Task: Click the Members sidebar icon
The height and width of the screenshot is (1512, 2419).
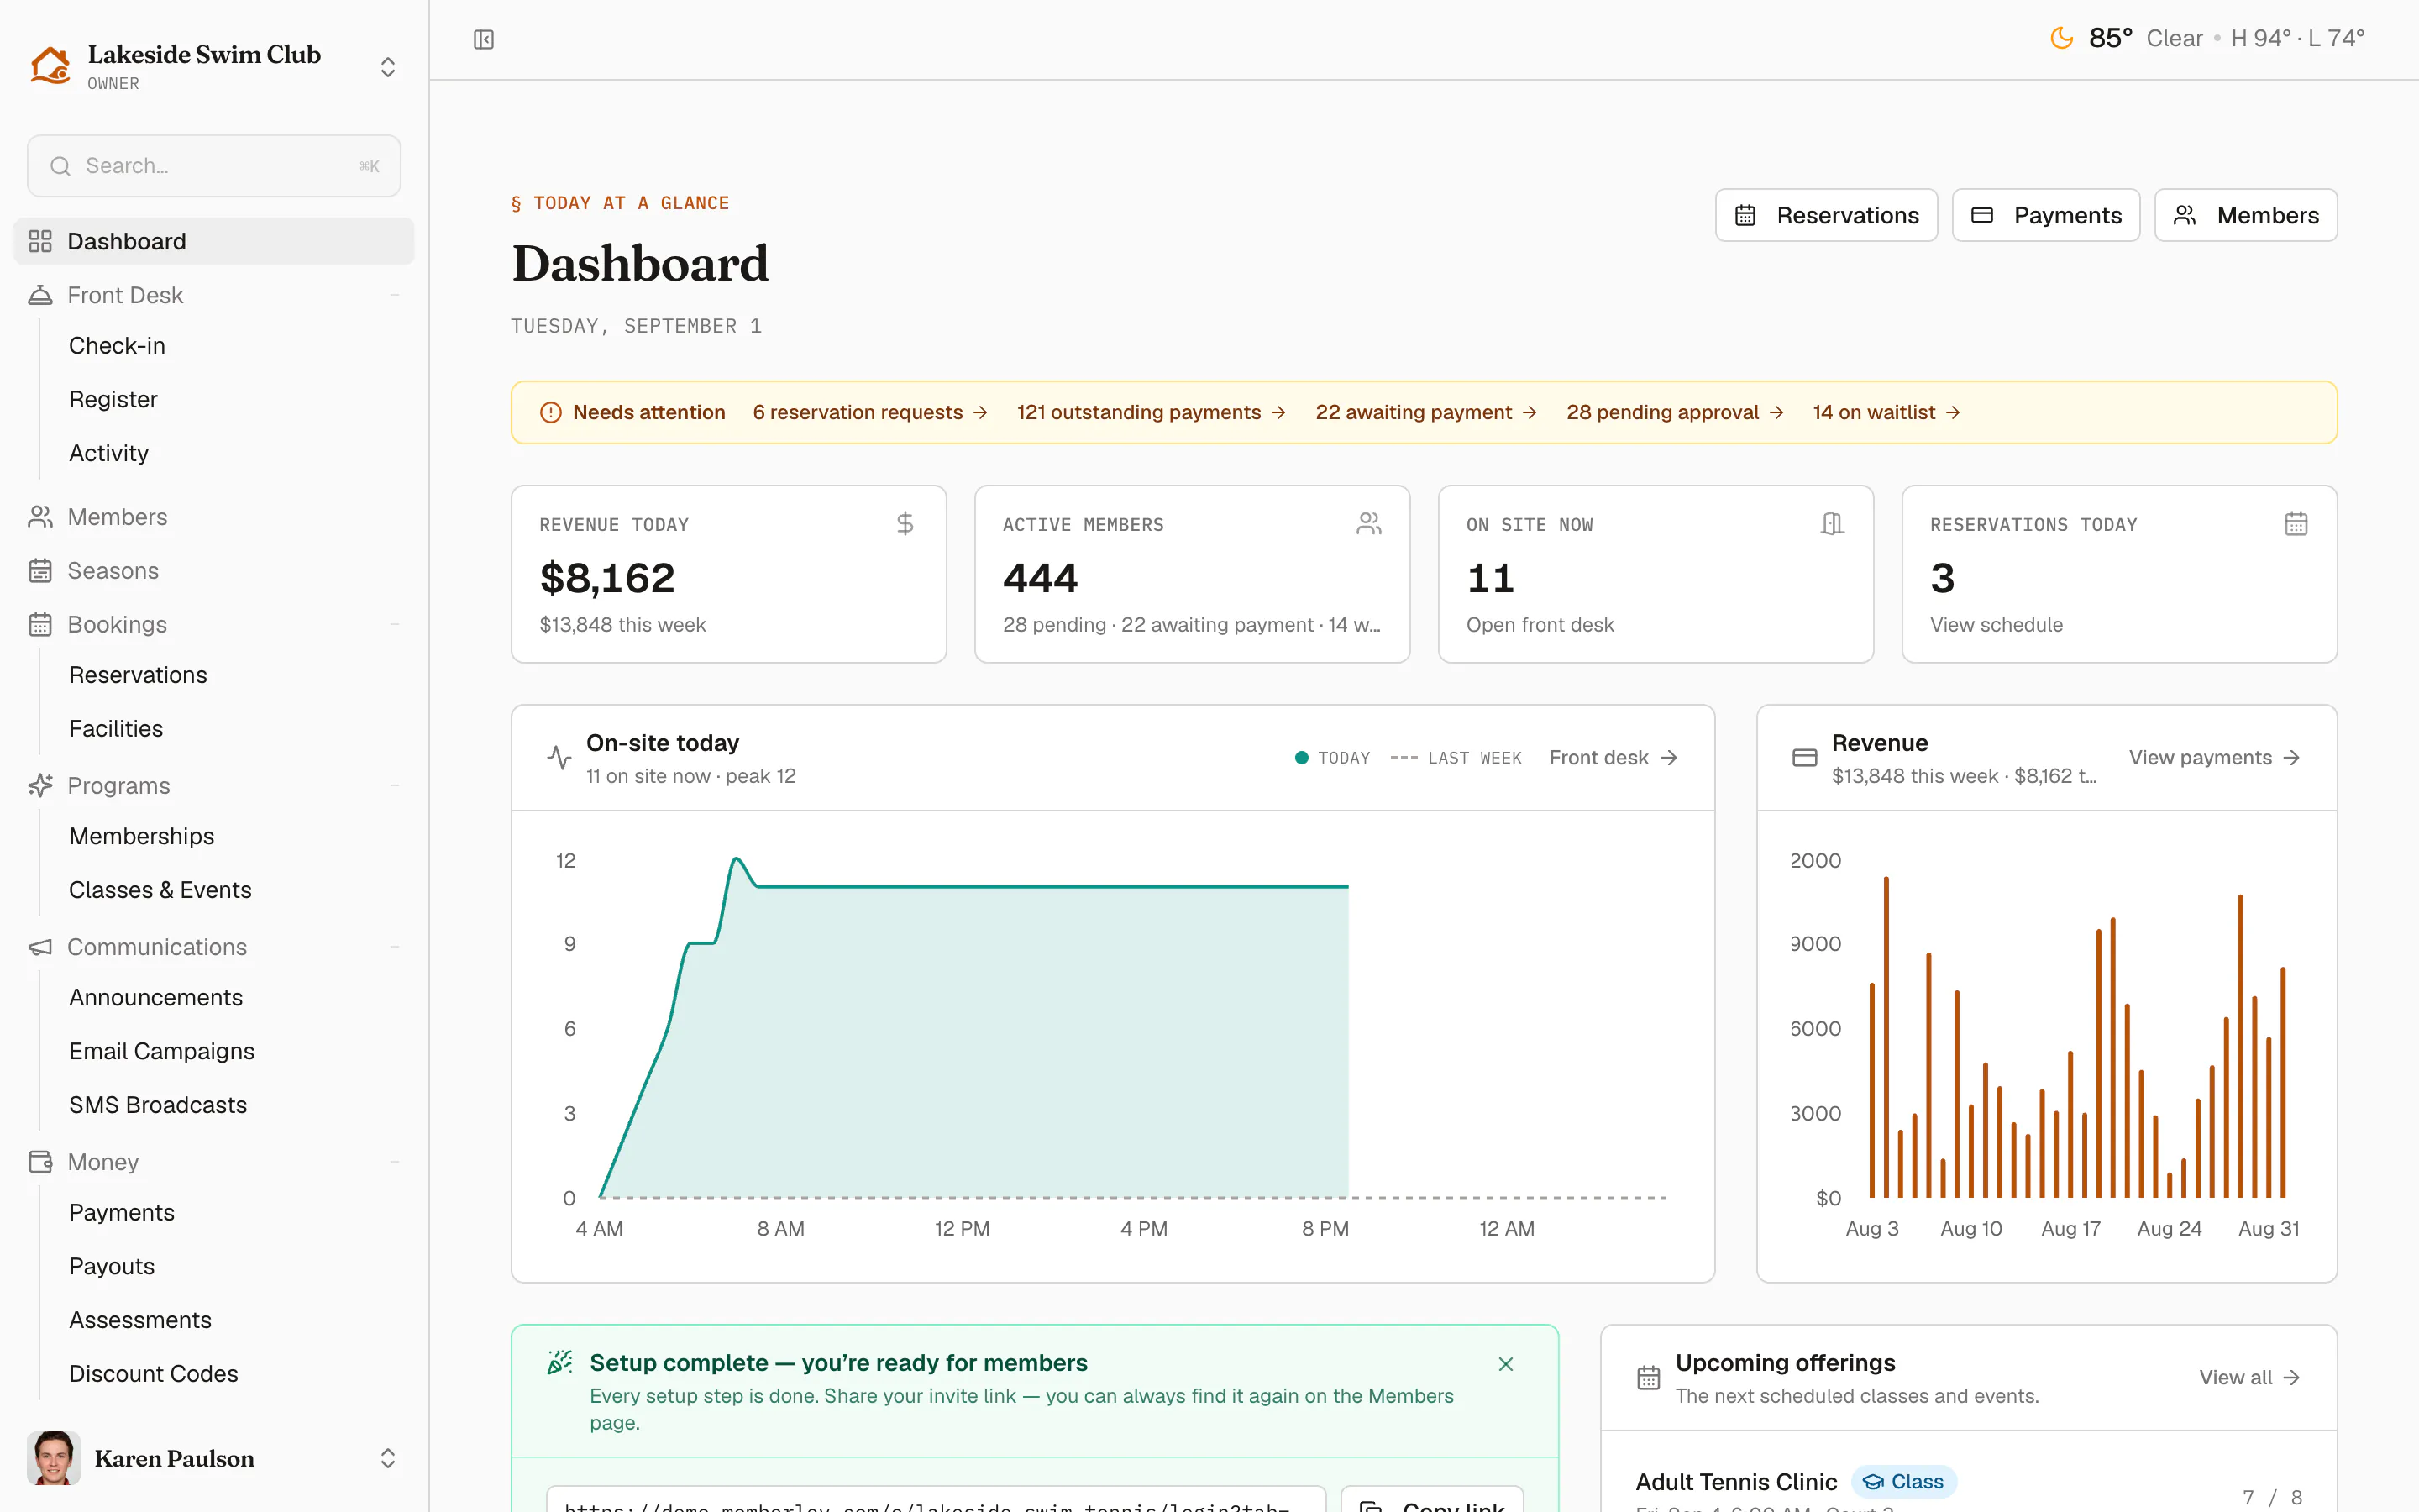Action: click(x=40, y=517)
